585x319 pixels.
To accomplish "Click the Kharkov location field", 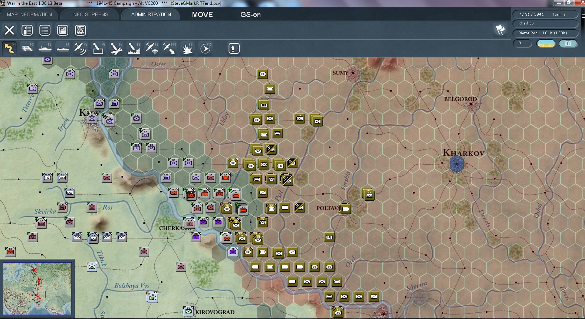I will click(x=545, y=23).
